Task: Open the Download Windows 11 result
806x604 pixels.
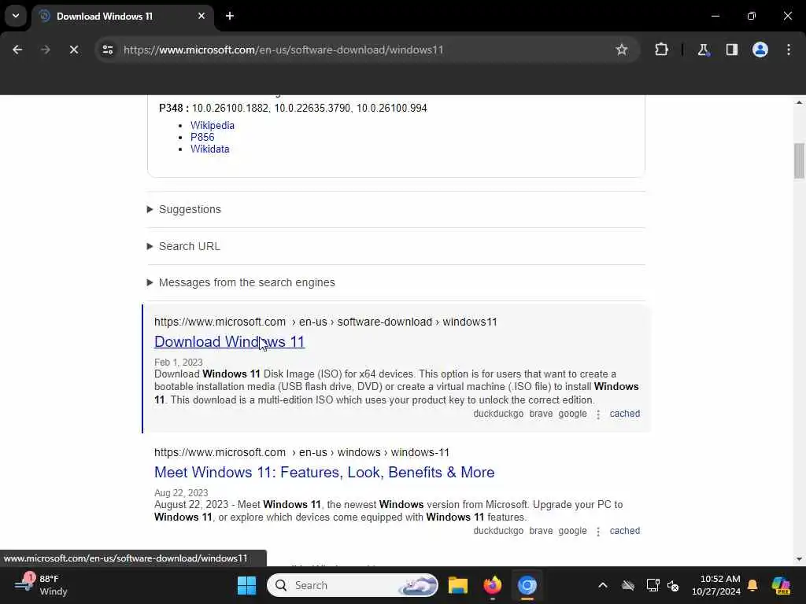Action: pos(229,341)
